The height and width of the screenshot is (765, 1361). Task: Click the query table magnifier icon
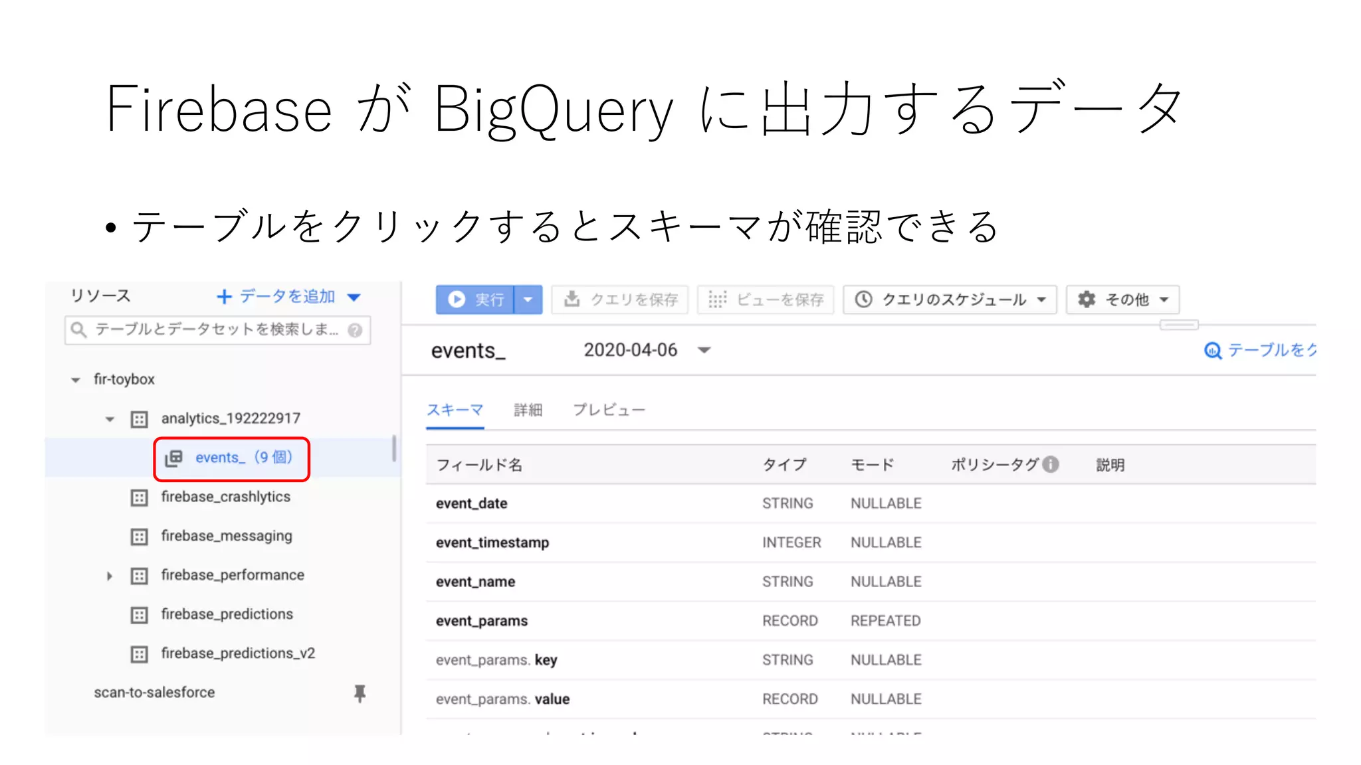coord(1213,351)
